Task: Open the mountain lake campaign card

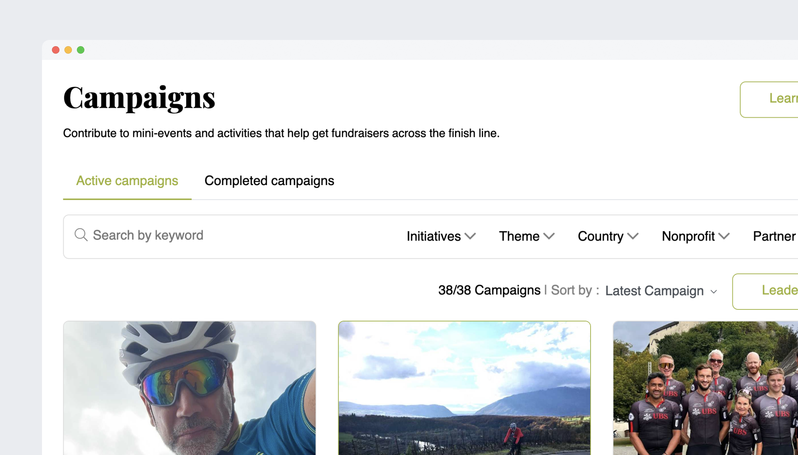Action: pyautogui.click(x=464, y=388)
